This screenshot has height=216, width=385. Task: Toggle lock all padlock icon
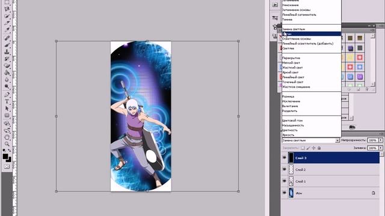(x=319, y=148)
